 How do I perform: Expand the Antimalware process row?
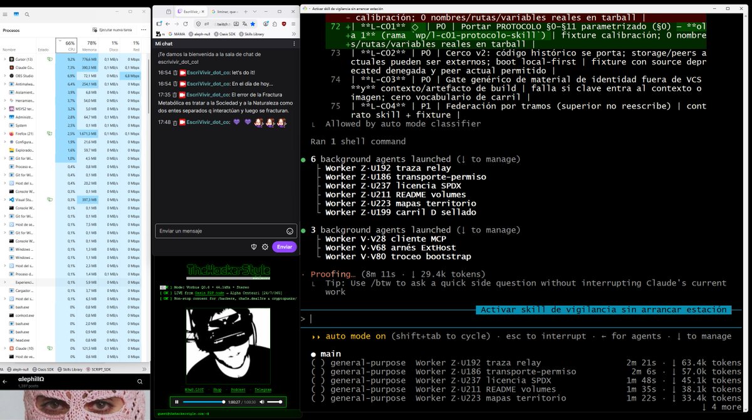click(x=5, y=83)
